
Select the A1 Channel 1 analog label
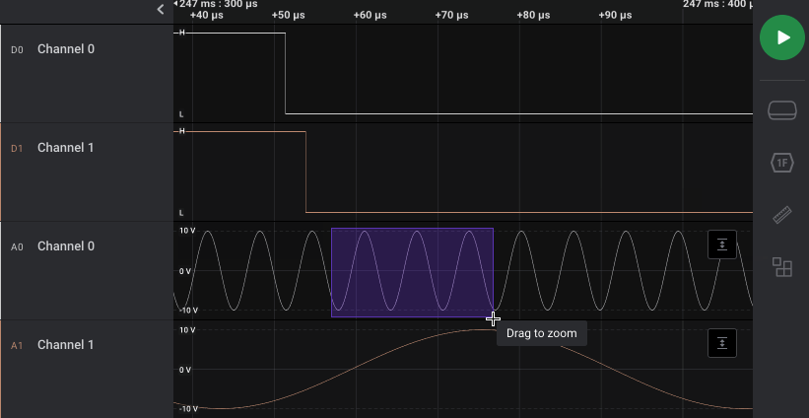(x=66, y=345)
